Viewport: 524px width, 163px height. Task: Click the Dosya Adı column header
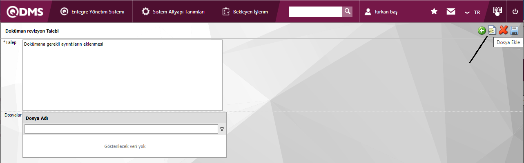point(125,118)
